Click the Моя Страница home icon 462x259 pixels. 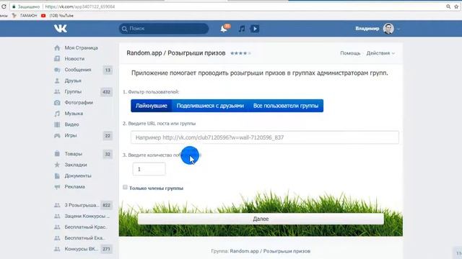(57, 48)
